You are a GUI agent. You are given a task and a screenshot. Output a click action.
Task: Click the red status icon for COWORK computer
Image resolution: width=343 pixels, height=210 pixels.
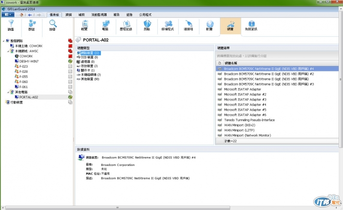[x=70, y=56]
